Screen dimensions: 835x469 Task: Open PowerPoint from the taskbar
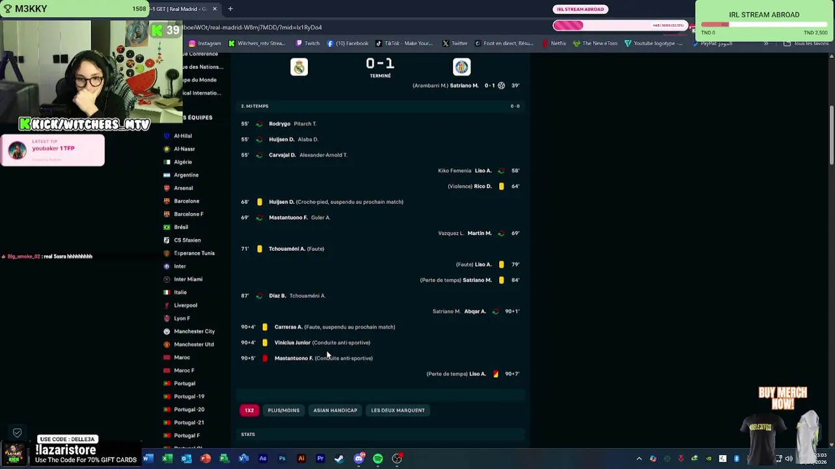pyautogui.click(x=206, y=459)
